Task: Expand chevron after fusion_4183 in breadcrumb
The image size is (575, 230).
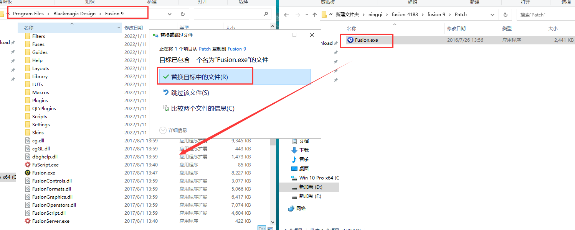Action: [x=423, y=15]
